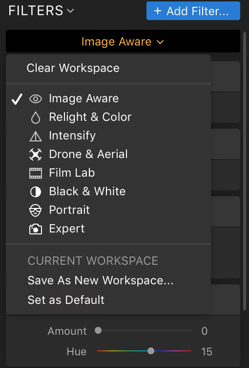The image size is (249, 368).
Task: Click the droplet icon for Relight & Color
Action: [36, 117]
